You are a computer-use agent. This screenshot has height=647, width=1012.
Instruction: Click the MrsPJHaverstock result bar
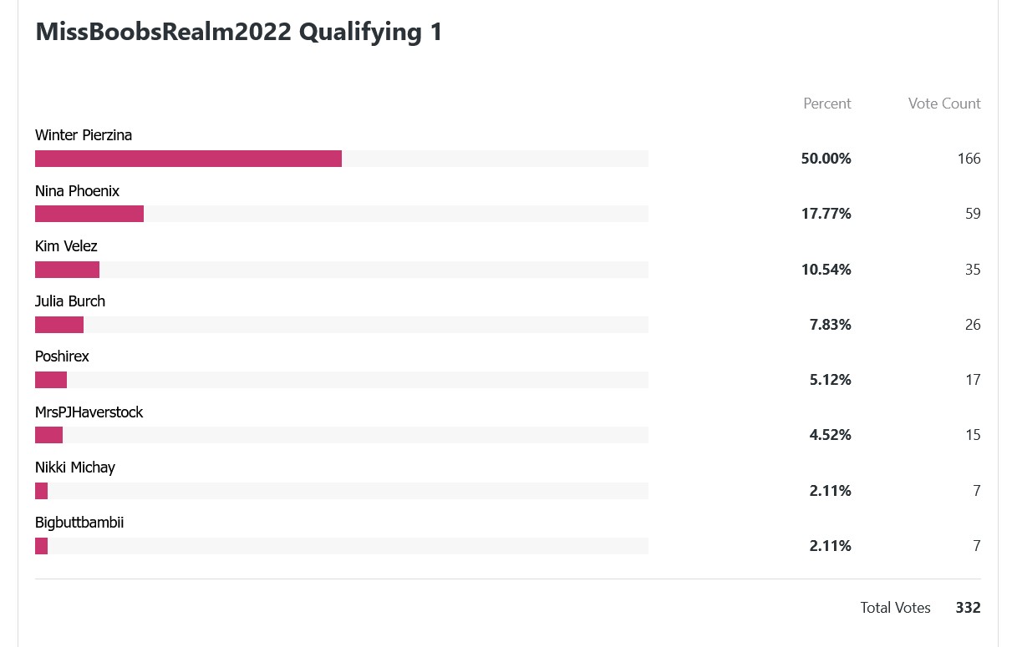click(342, 435)
